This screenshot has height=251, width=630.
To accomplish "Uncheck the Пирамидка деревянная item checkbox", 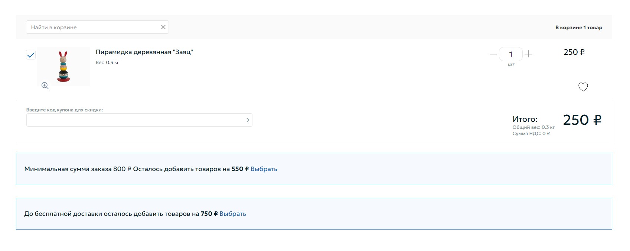I will pyautogui.click(x=31, y=55).
